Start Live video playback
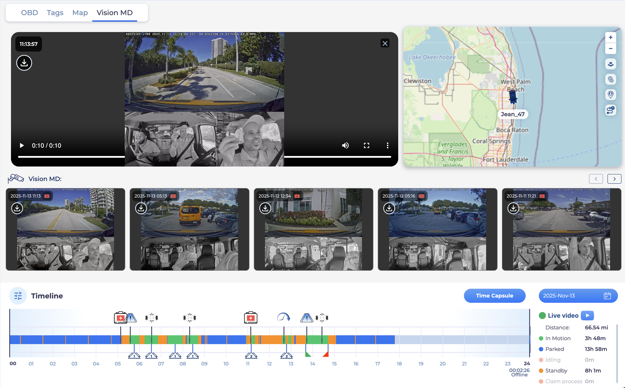This screenshot has width=625, height=388. click(x=587, y=315)
